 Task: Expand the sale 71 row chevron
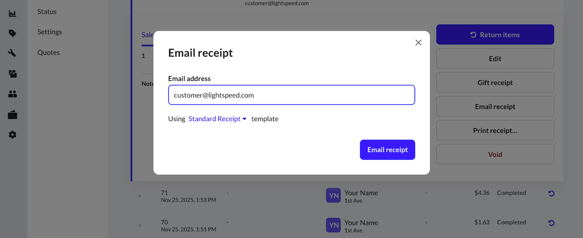(140, 196)
